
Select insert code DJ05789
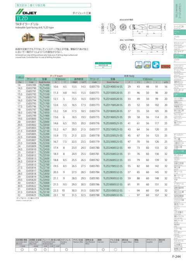[31, 85]
